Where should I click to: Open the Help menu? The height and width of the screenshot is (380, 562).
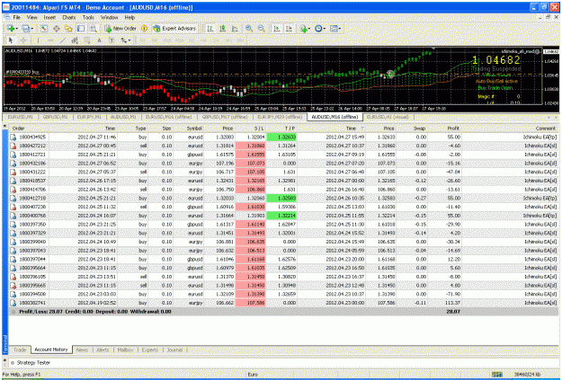click(x=129, y=17)
